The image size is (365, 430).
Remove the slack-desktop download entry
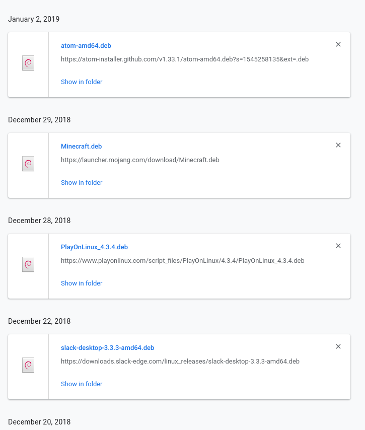pos(338,346)
